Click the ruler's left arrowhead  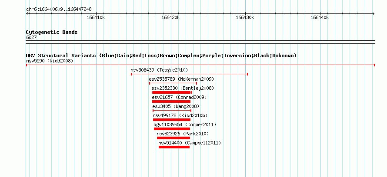(x=27, y=13)
